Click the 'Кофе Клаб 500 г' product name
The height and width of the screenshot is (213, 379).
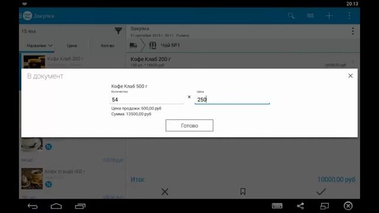pos(129,86)
